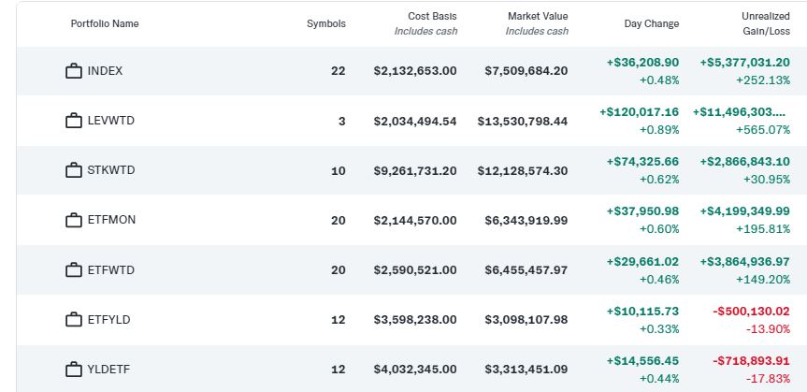This screenshot has width=807, height=392.
Task: Click the briefcase icon beside ETFWTD
Action: tap(74, 269)
